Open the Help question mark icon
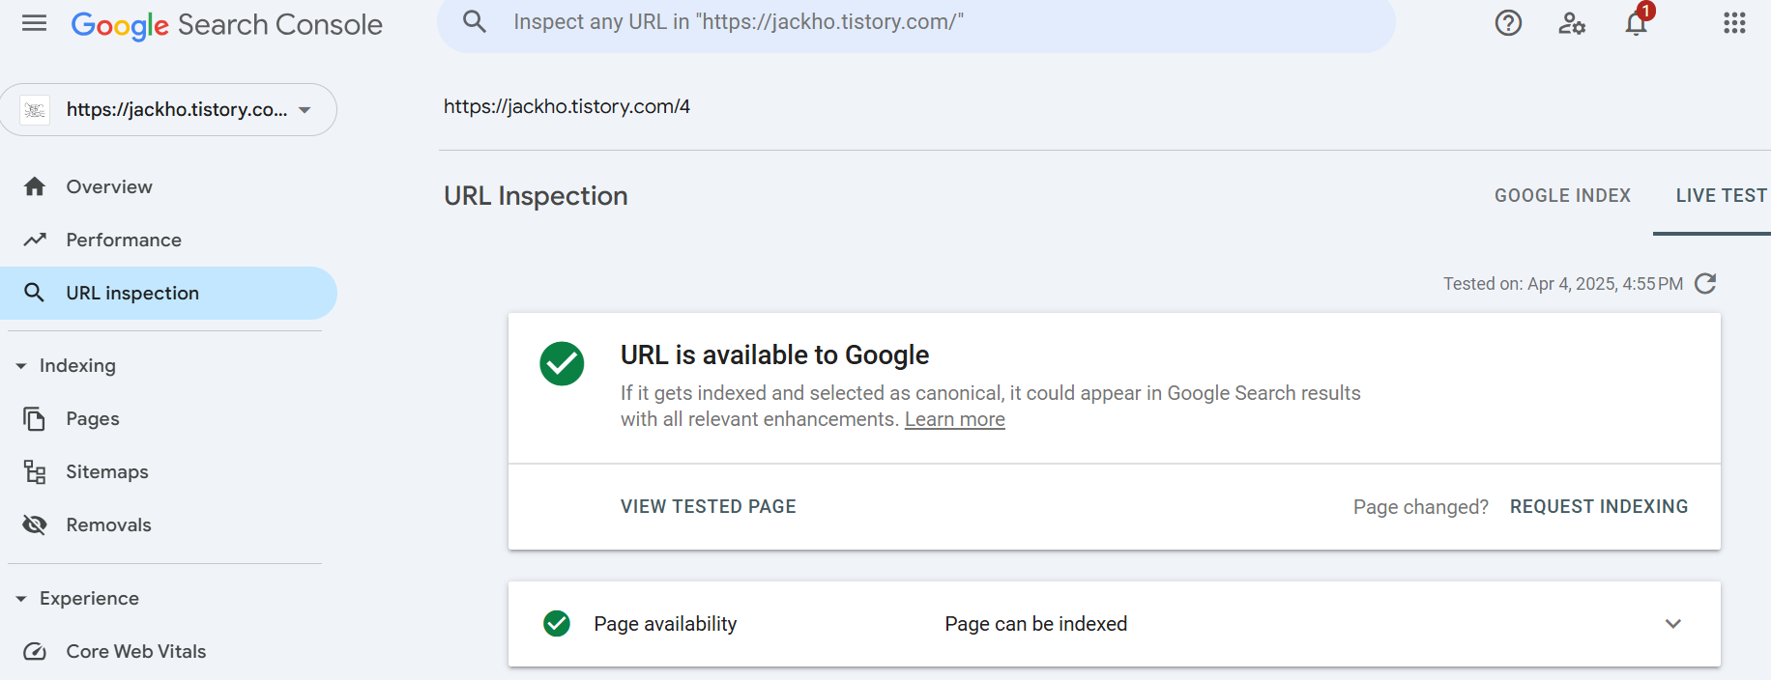1771x680 pixels. coord(1508,23)
